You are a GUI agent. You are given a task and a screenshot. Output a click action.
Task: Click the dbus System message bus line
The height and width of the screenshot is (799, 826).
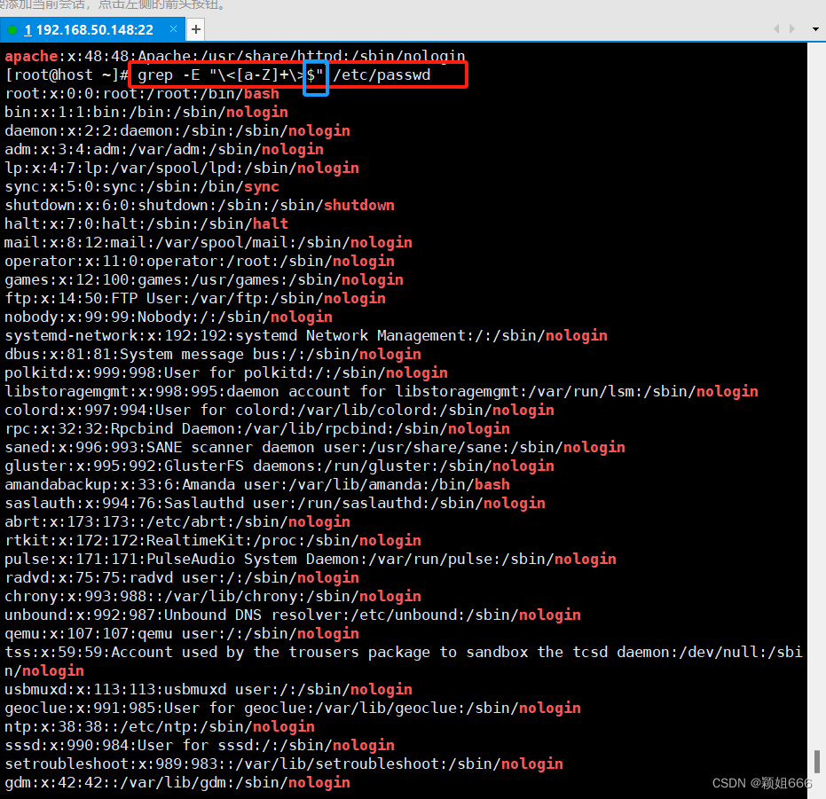(x=213, y=354)
